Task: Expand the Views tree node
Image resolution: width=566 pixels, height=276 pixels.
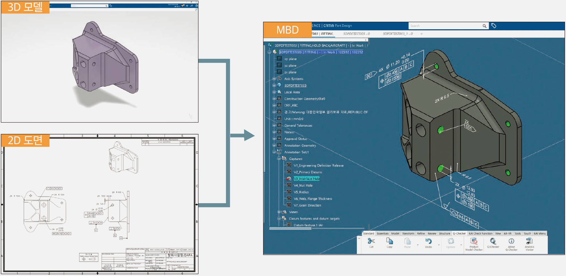Action: [279, 212]
